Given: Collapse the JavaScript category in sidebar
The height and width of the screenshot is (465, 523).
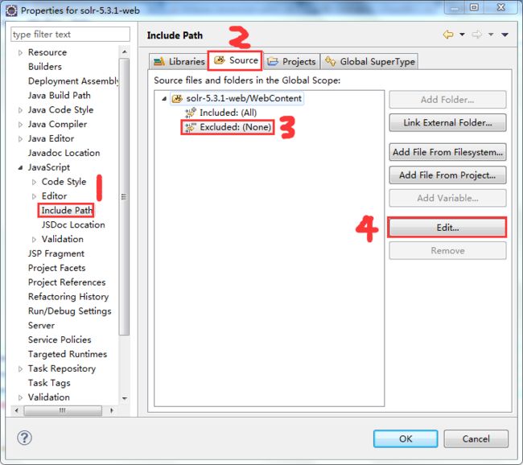Looking at the screenshot, I should pyautogui.click(x=20, y=167).
